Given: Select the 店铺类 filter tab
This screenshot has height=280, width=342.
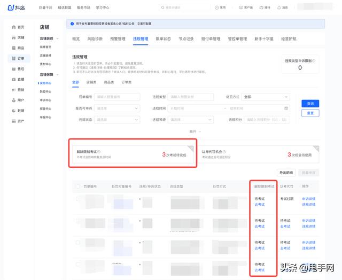Looking at the screenshot, I should coord(91,82).
